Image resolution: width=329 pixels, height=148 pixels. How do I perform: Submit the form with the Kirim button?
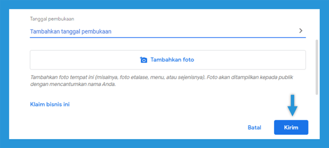pos(291,127)
